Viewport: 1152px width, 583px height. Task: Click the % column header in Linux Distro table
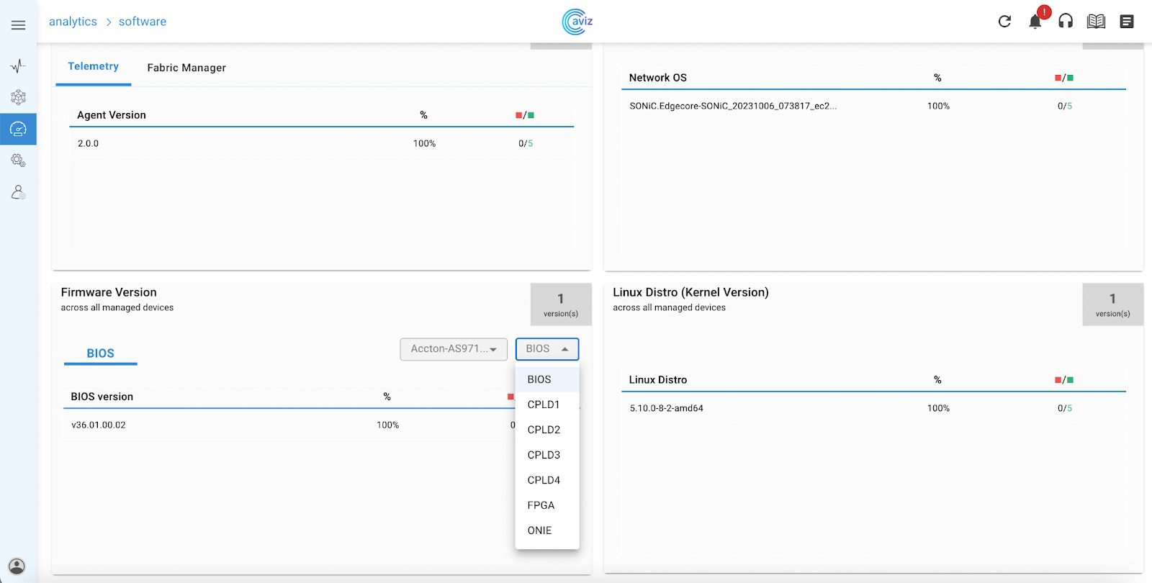[937, 380]
